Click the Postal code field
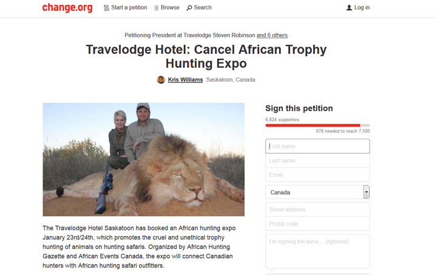437x275 pixels. click(x=317, y=224)
